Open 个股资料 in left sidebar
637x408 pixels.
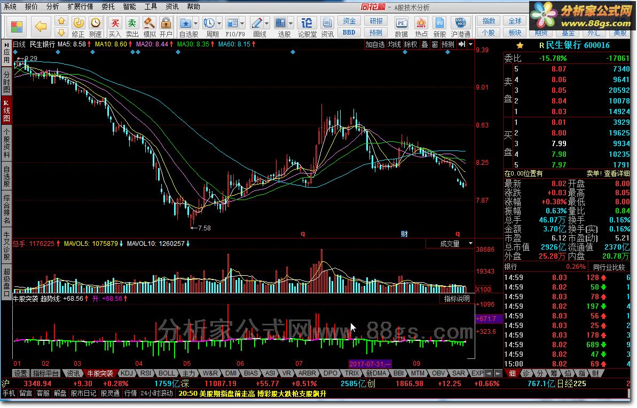click(6, 143)
